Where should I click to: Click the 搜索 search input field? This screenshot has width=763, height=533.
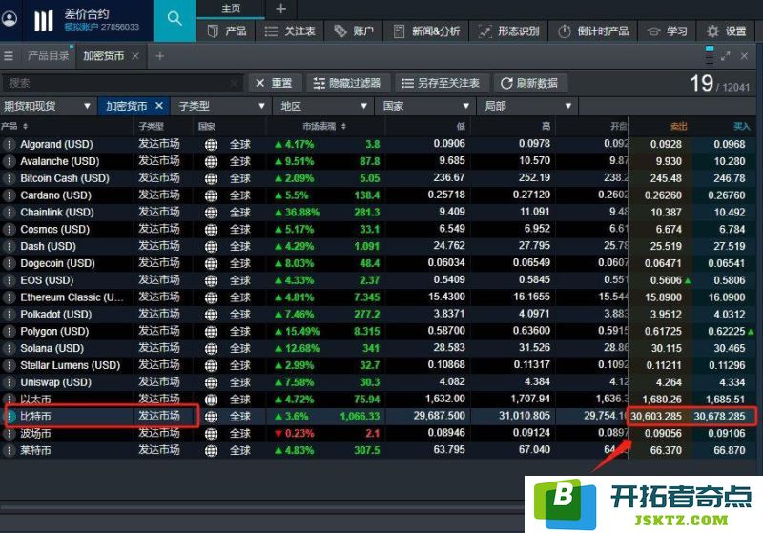click(x=122, y=83)
